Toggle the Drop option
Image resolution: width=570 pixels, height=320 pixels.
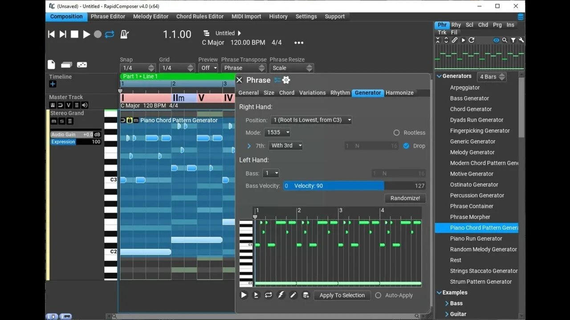[406, 146]
